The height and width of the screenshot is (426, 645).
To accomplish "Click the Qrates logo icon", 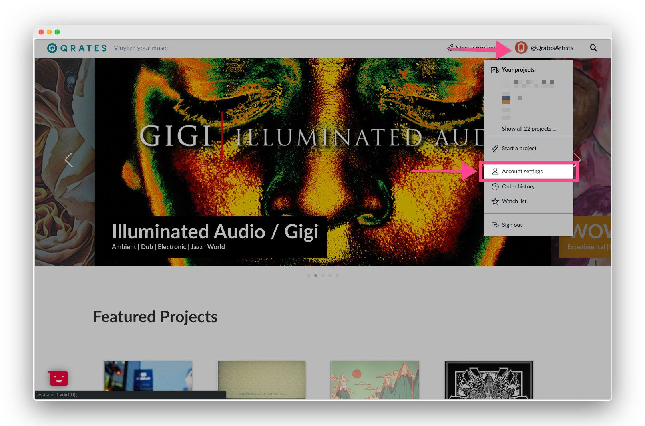I will click(x=52, y=48).
